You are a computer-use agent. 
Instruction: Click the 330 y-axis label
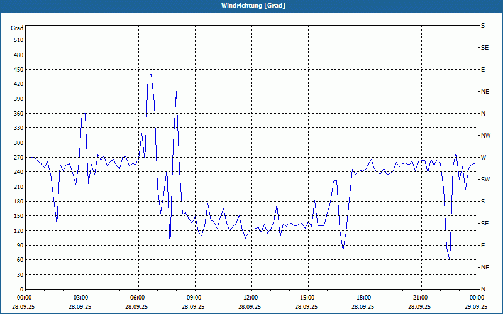[x=19, y=128]
